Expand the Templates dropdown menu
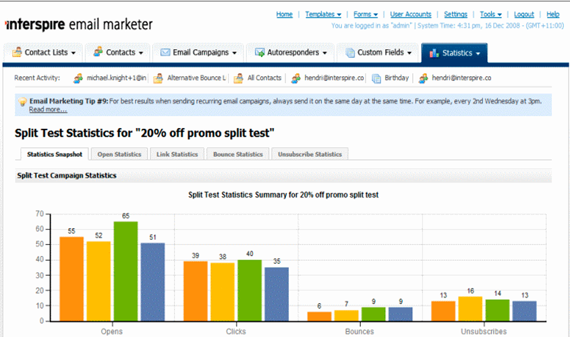 pos(322,14)
